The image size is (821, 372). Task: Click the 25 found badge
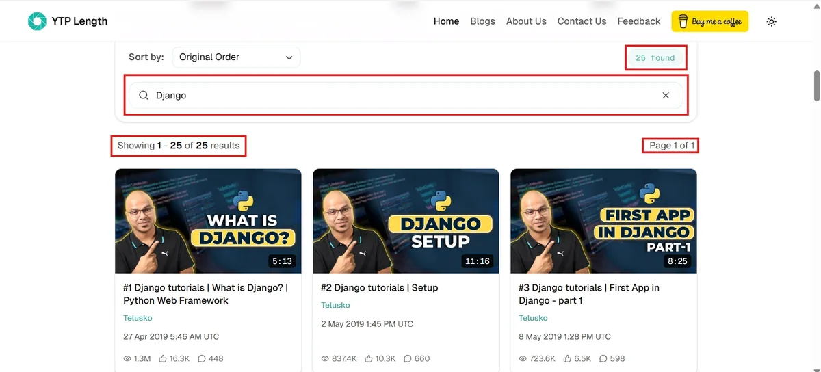coord(655,58)
